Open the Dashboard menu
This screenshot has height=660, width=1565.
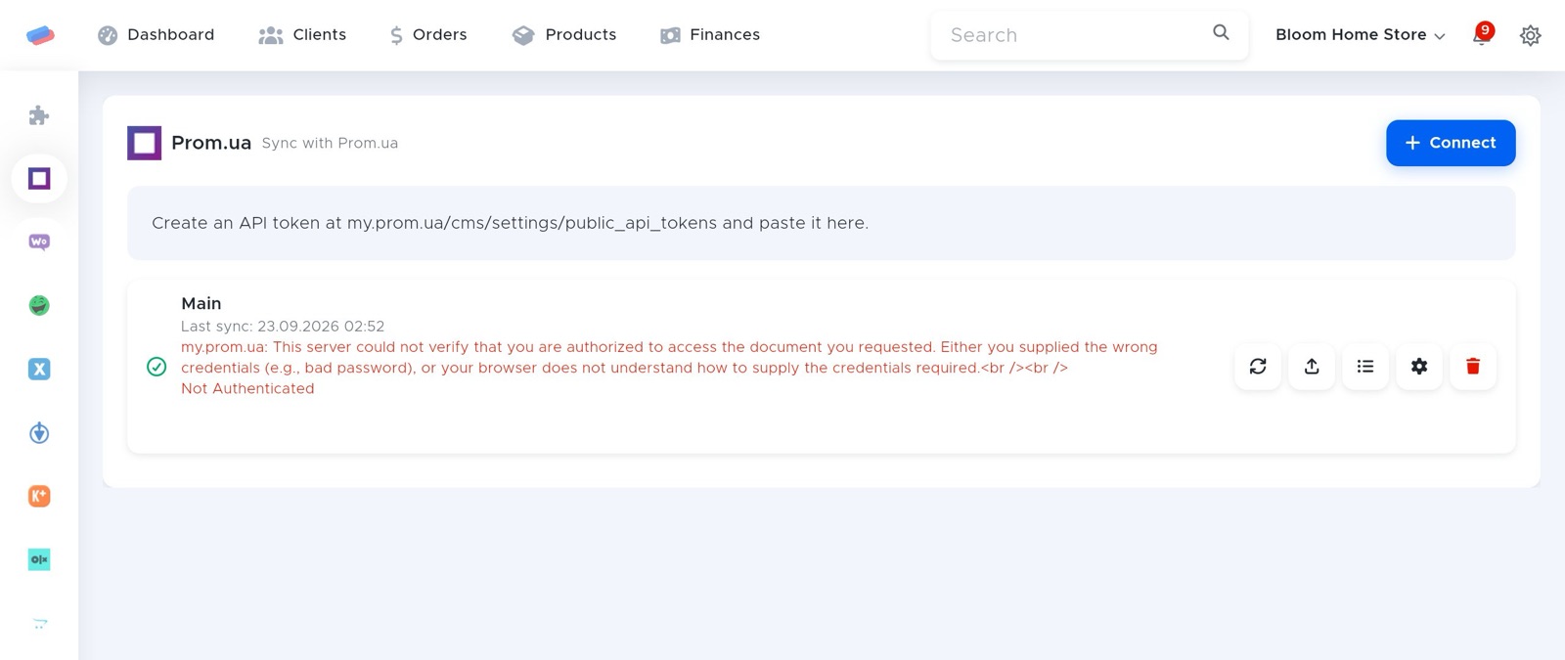pyautogui.click(x=156, y=35)
